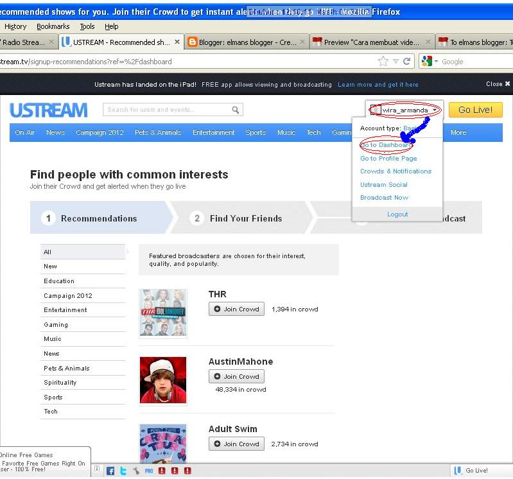Switch to Blogger: elmans blogger tab
Image resolution: width=513 pixels, height=479 pixels.
pos(247,42)
